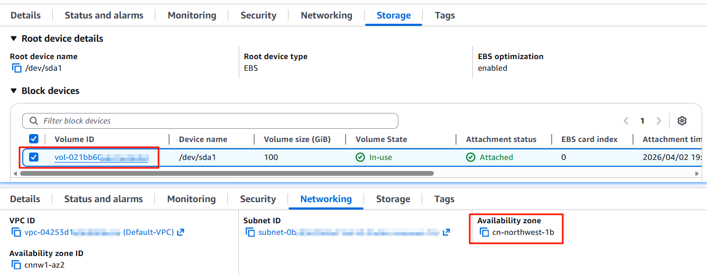Copy the VPC ID value
707x275 pixels.
(x=16, y=232)
